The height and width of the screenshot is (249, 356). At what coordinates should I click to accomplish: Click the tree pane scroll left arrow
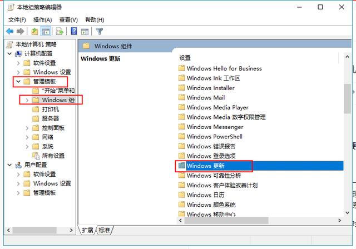pos(9,230)
